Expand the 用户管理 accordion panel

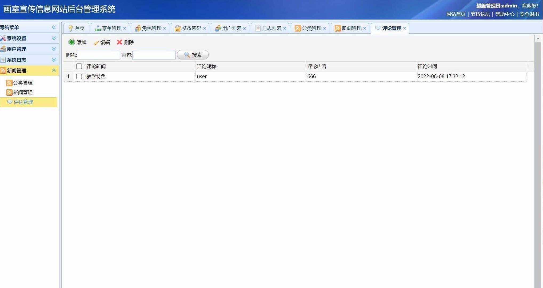point(54,49)
